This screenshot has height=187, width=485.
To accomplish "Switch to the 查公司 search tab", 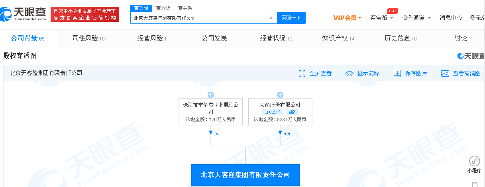I will tap(141, 8).
